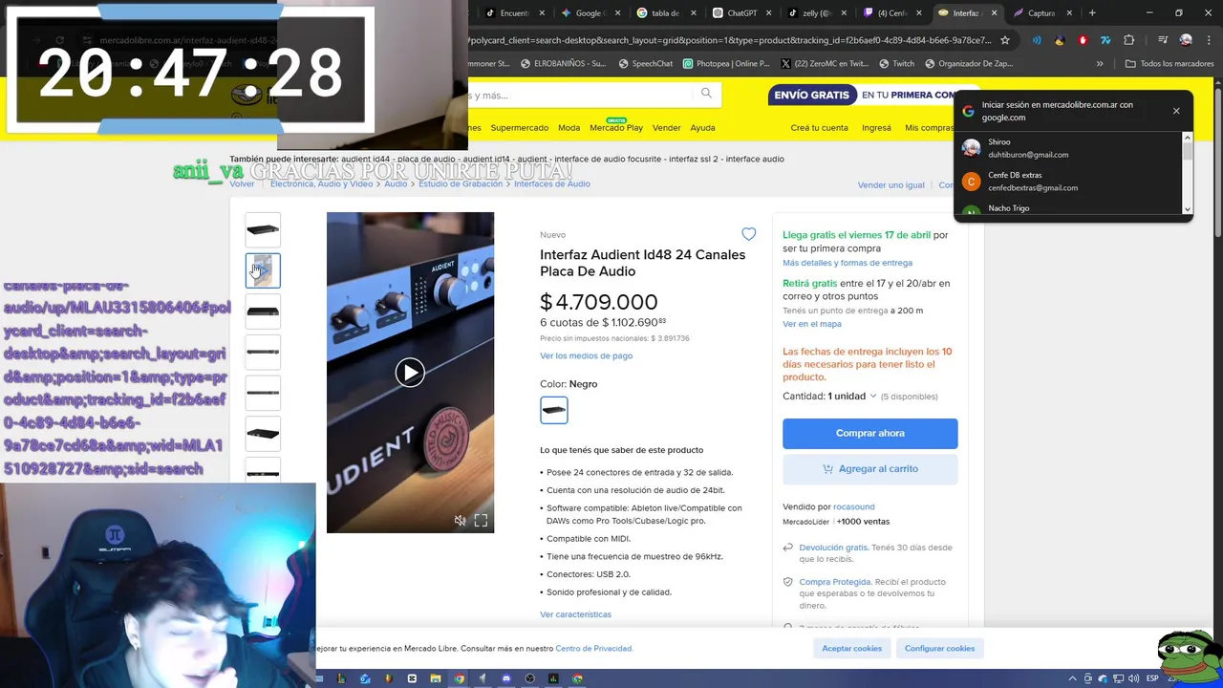Open Centro de Privacidad link
This screenshot has height=688, width=1223.
tap(593, 649)
